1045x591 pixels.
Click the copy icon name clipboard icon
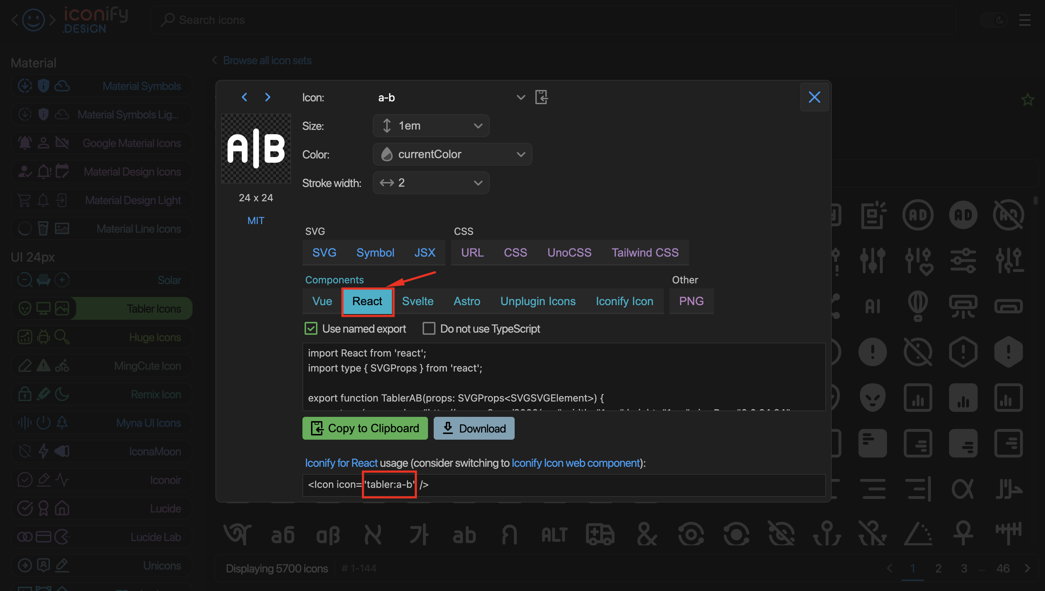pos(541,97)
